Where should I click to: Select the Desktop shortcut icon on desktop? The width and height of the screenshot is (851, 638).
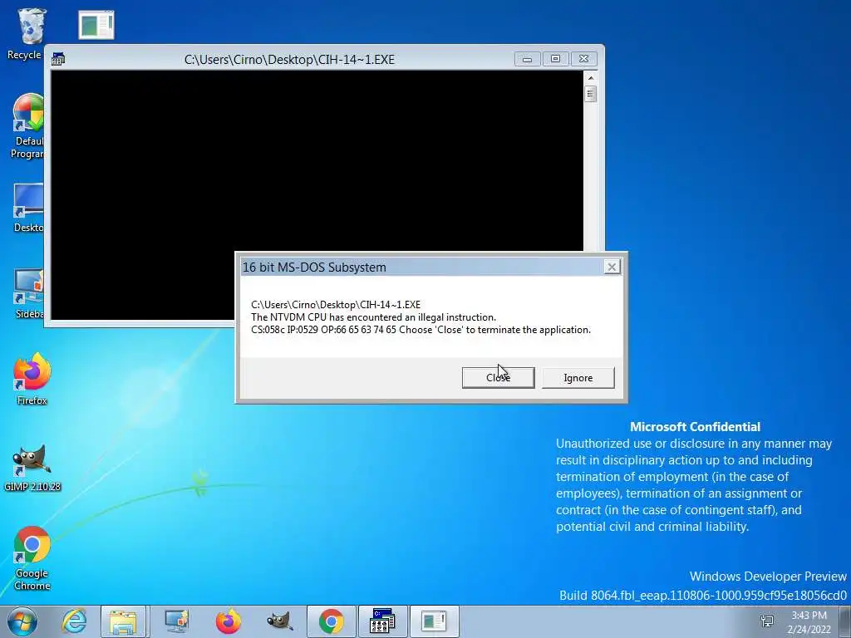28,208
